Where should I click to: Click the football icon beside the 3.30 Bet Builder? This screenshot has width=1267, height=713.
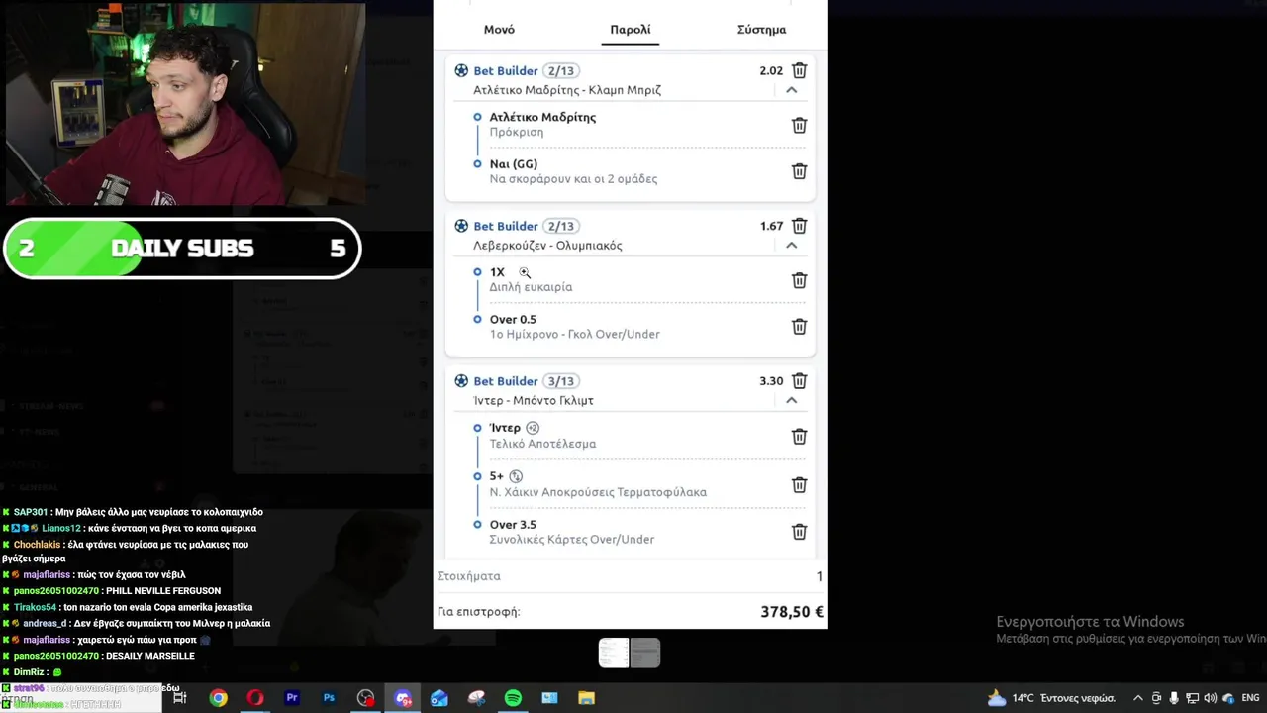tap(461, 381)
